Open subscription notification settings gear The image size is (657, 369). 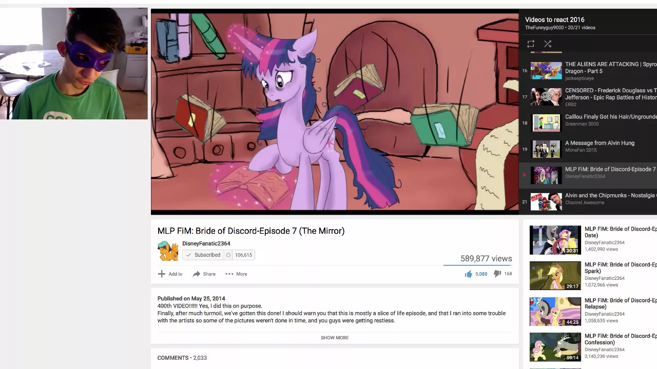tap(228, 255)
